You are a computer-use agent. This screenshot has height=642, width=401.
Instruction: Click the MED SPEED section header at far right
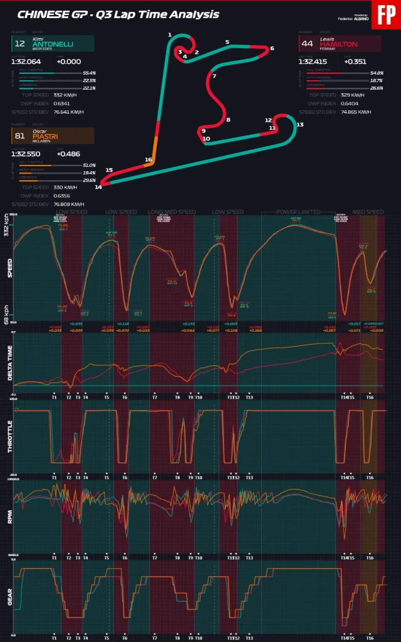(368, 212)
